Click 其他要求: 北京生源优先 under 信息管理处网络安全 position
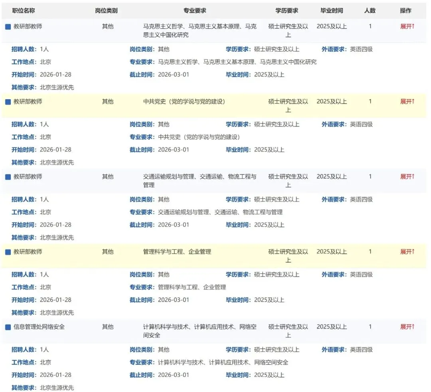This screenshot has height=392, width=431. tap(43, 388)
